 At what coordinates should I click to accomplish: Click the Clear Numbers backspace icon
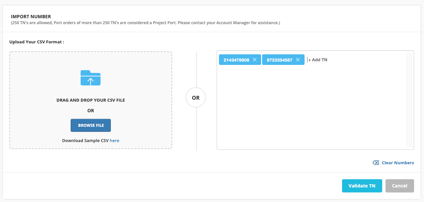pyautogui.click(x=376, y=163)
